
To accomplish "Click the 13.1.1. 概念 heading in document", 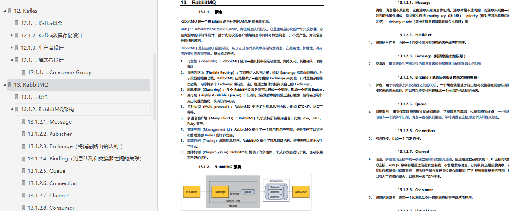I will coord(210,12).
